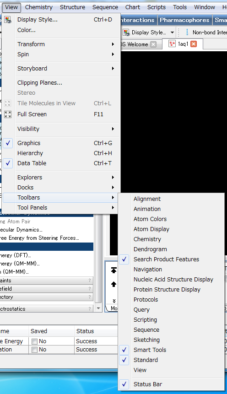This screenshot has height=394, width=227.
Task: Click the Display Style icon in View menu
Action: [8, 20]
